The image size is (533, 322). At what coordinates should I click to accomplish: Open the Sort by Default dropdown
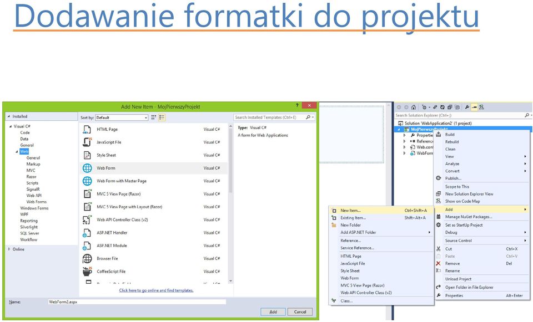tap(122, 117)
